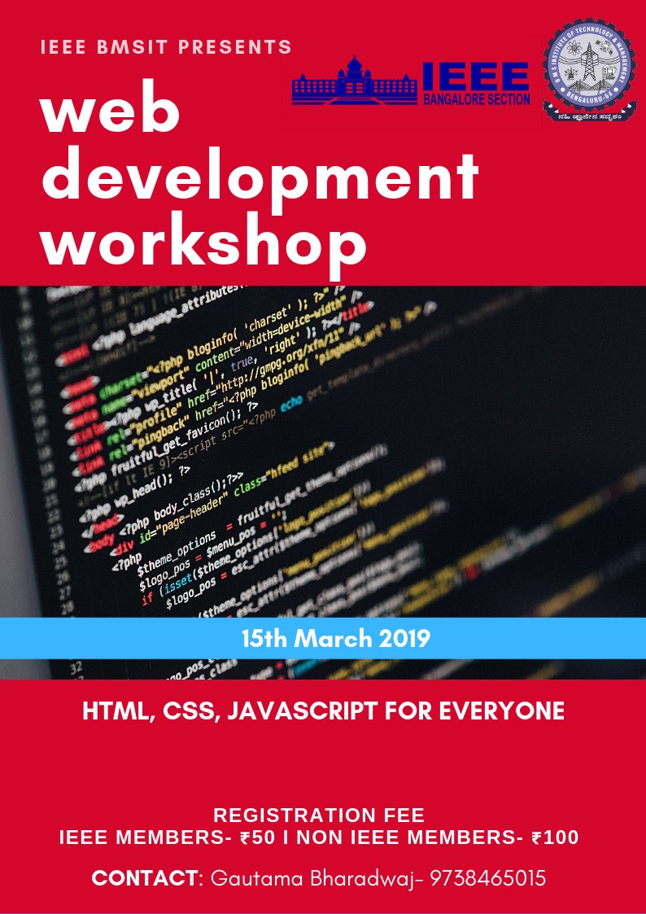Click the contact line with Gautama Bharadwaj

coord(319,878)
